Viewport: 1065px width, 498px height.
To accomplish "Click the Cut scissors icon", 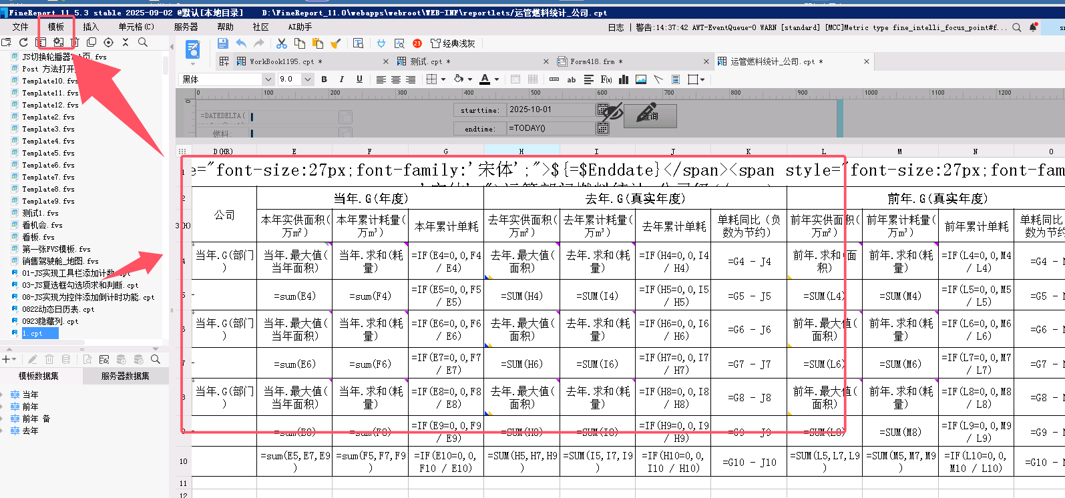I will click(x=282, y=43).
